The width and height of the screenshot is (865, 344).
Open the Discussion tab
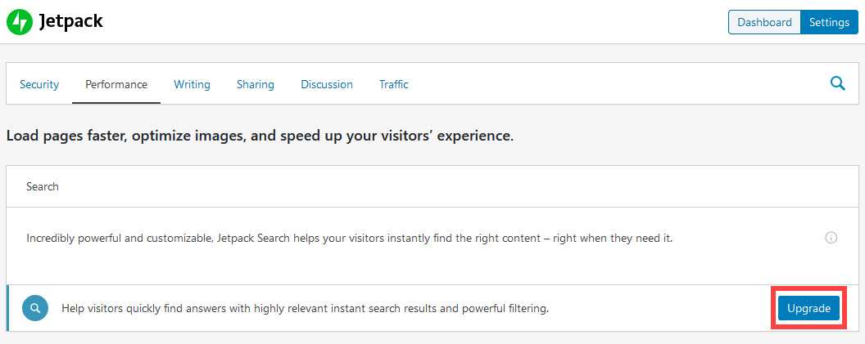click(x=327, y=84)
